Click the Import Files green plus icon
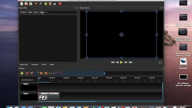 pyautogui.click(x=46, y=4)
